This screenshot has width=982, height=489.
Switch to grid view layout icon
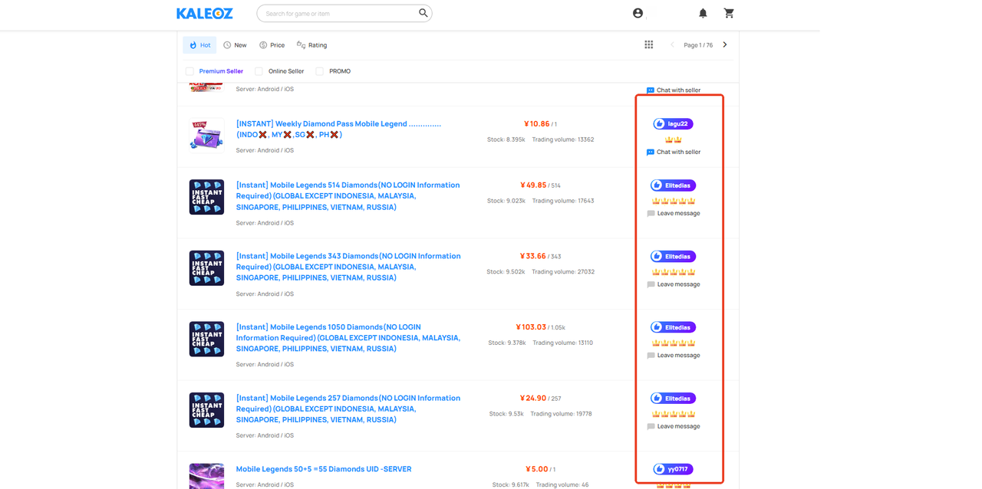(x=649, y=44)
